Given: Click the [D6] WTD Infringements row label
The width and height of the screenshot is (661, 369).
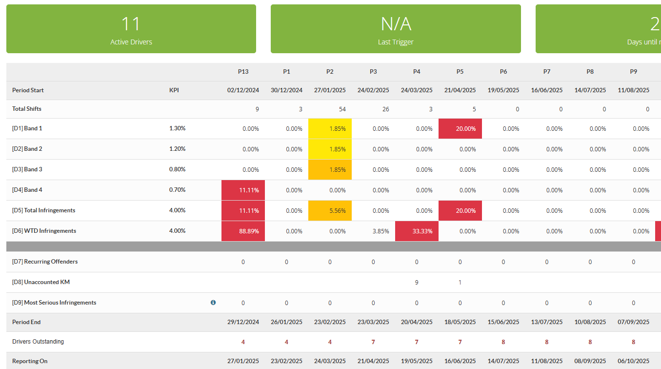Looking at the screenshot, I should point(44,231).
